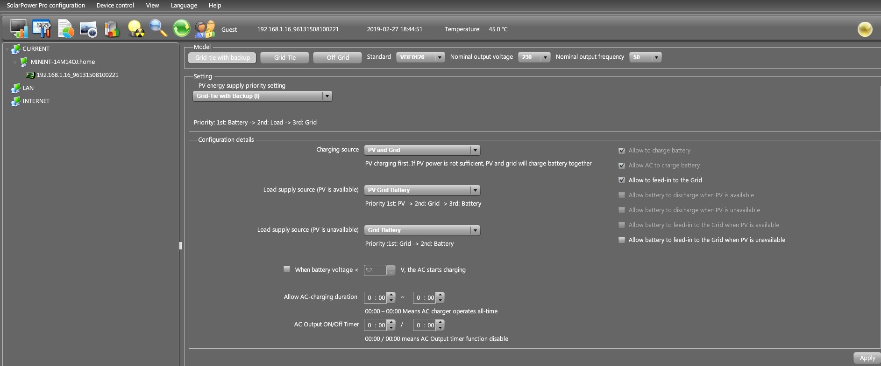Collapse the CURRENT tree node arrow

point(7,49)
